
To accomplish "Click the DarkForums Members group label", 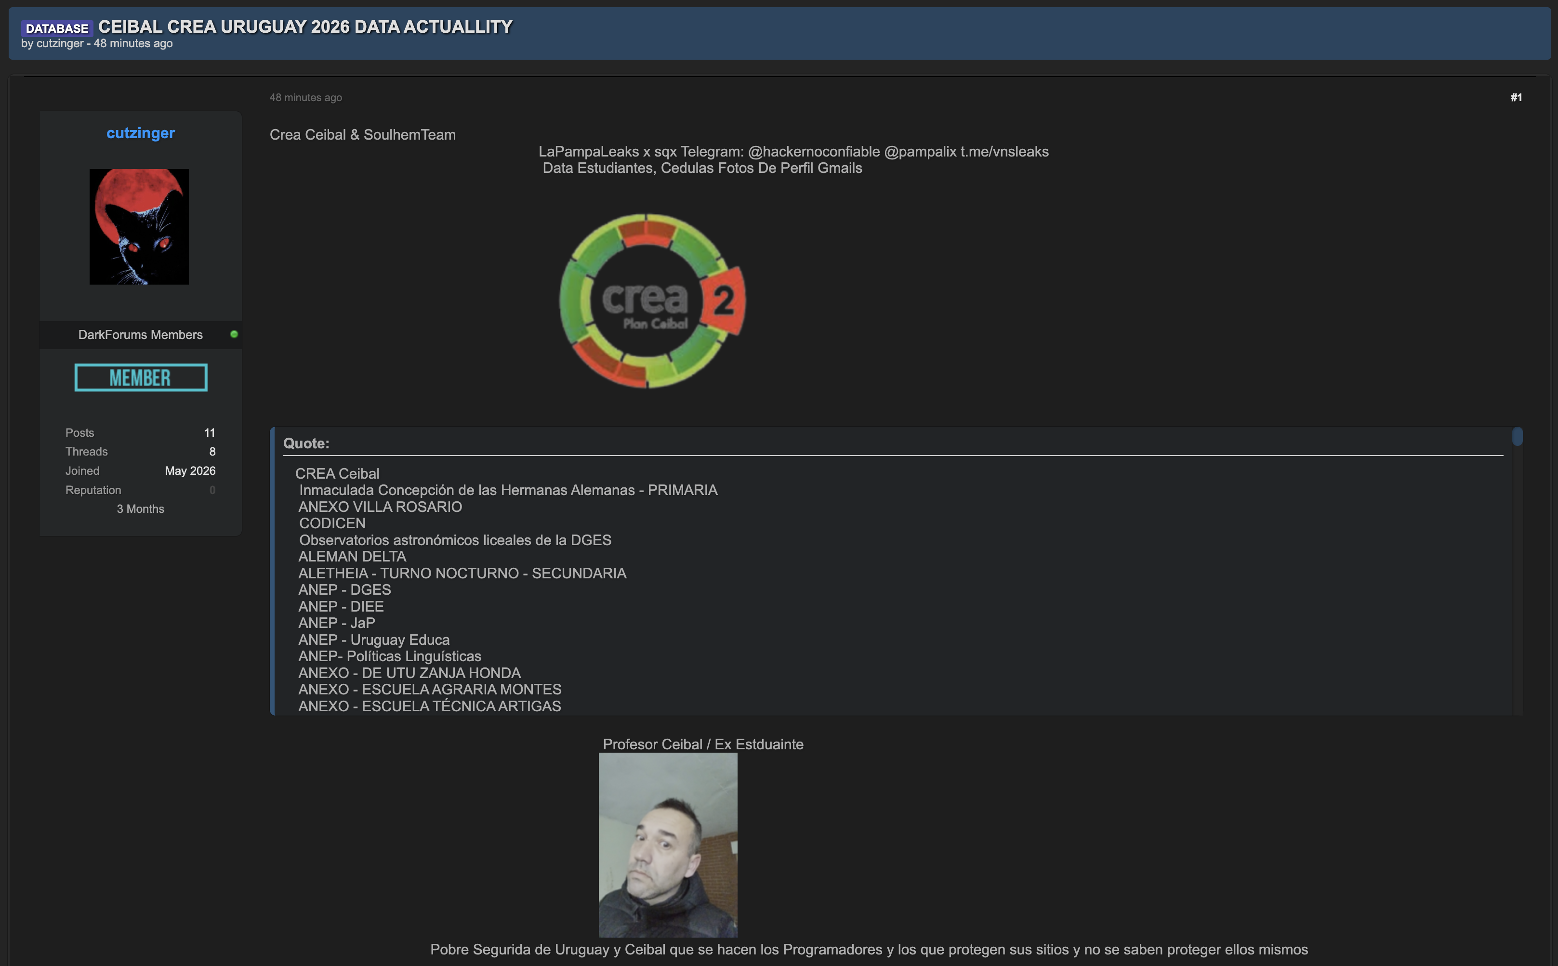I will 141,335.
